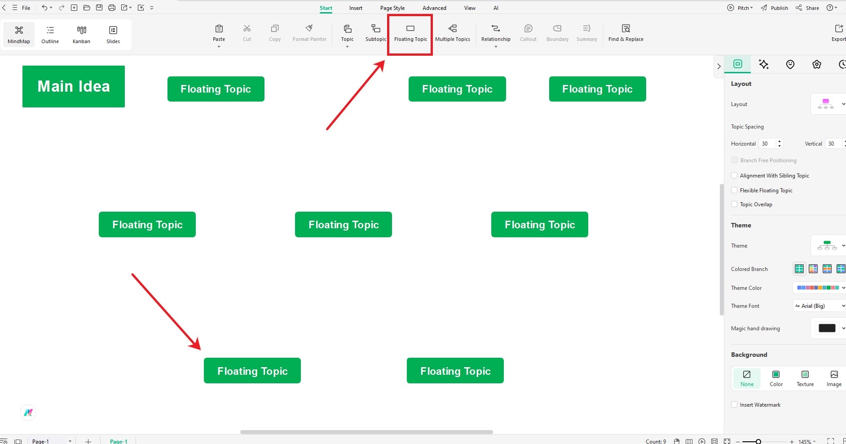Open the Advanced ribbon tab
This screenshot has width=846, height=444.
pos(434,8)
